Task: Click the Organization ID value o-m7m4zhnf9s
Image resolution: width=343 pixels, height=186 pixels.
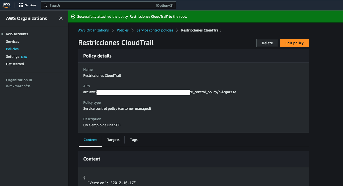Action: pos(18,86)
